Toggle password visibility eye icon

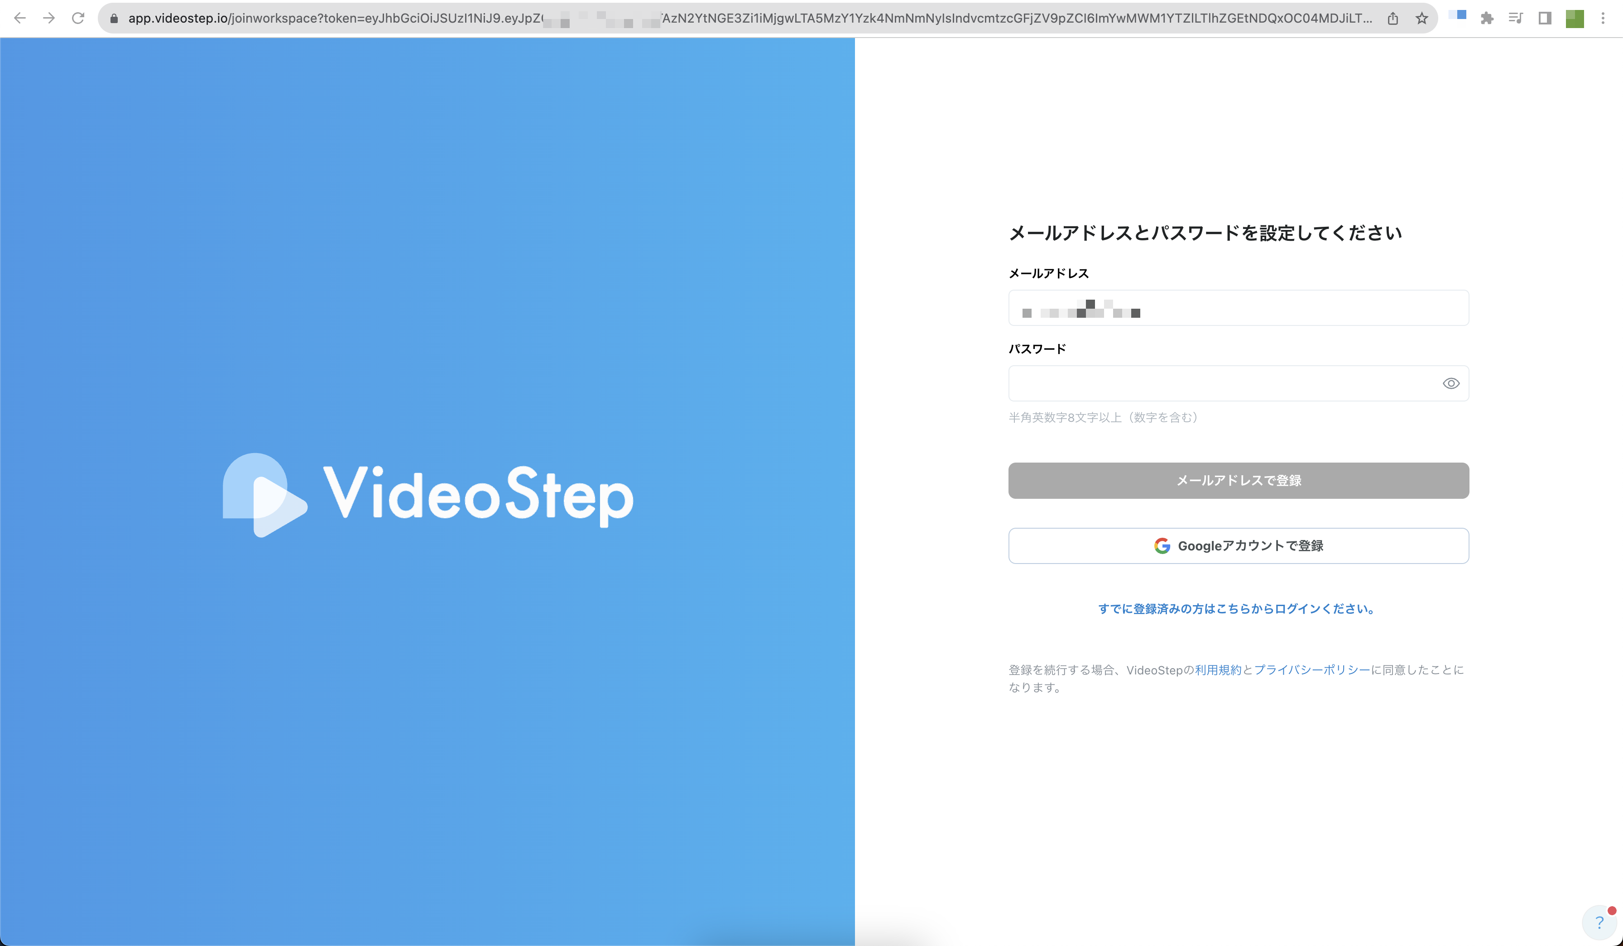(1450, 383)
